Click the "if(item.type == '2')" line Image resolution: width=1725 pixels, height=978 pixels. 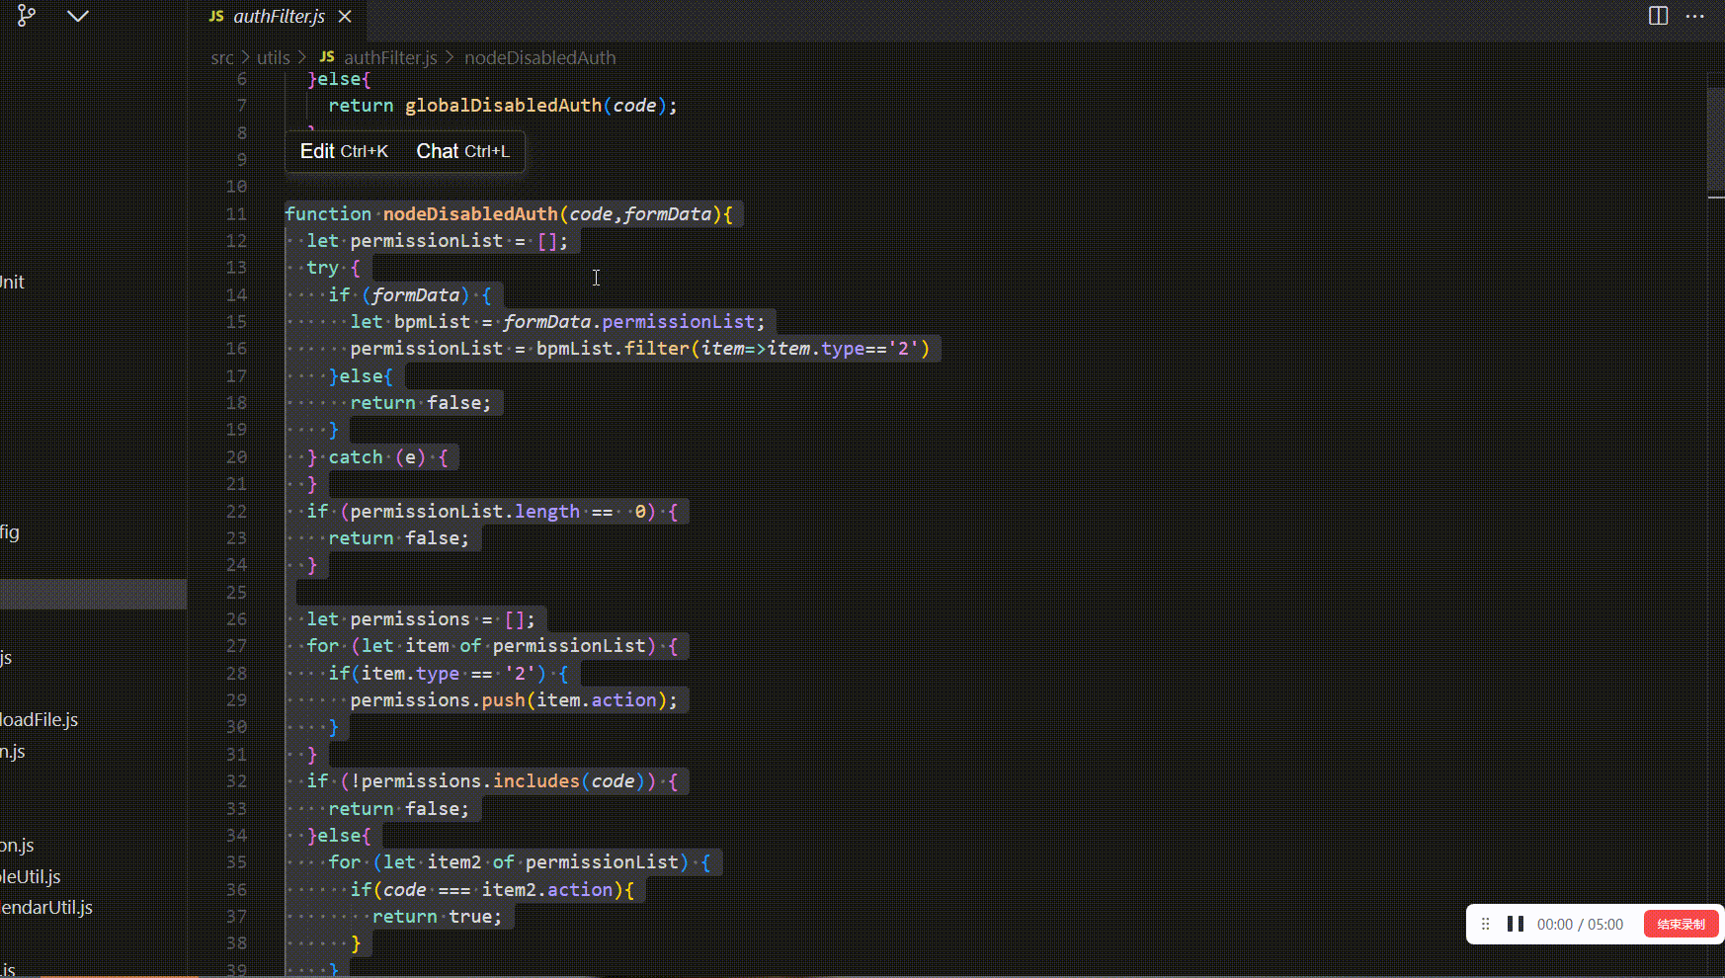pos(449,673)
